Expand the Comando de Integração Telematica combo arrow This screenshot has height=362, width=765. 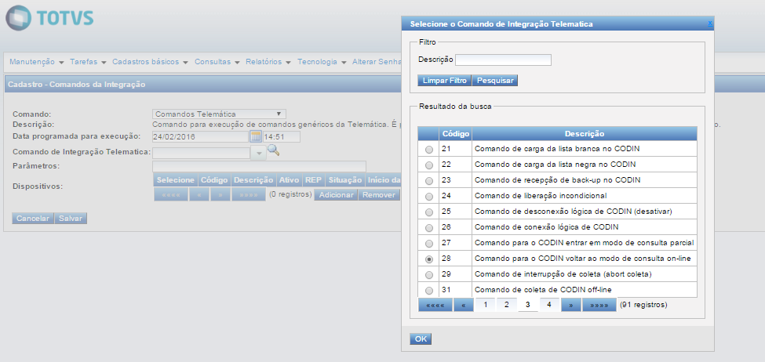pos(259,153)
